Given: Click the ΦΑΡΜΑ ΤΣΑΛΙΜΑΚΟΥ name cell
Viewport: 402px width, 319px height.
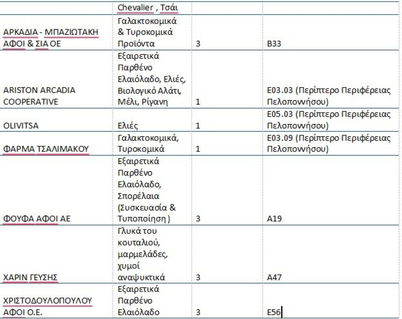Looking at the screenshot, I should pyautogui.click(x=46, y=148).
